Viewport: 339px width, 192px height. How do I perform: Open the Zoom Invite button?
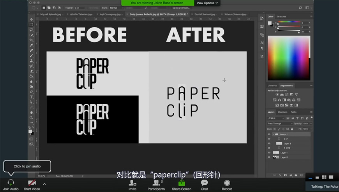pyautogui.click(x=132, y=185)
